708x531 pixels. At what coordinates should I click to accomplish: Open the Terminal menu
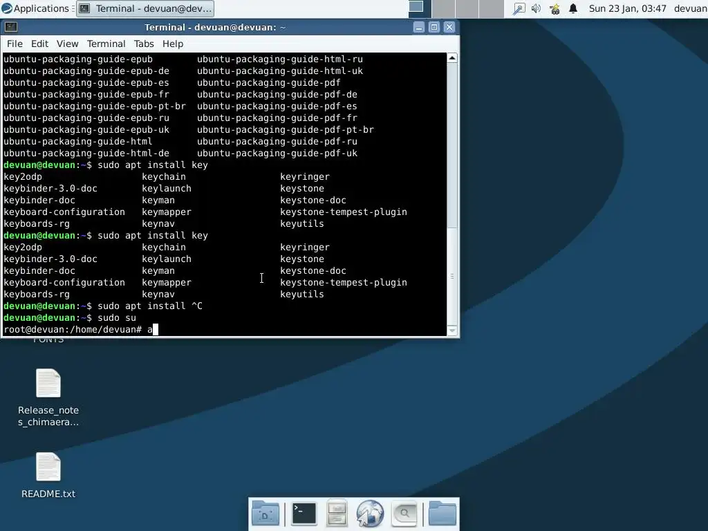pyautogui.click(x=106, y=44)
